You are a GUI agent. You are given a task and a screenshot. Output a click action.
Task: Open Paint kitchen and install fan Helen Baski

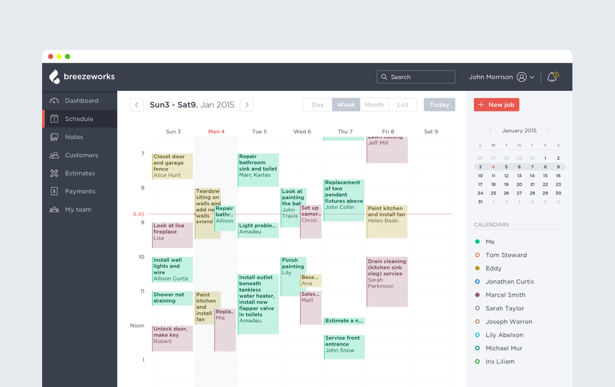[x=386, y=221]
